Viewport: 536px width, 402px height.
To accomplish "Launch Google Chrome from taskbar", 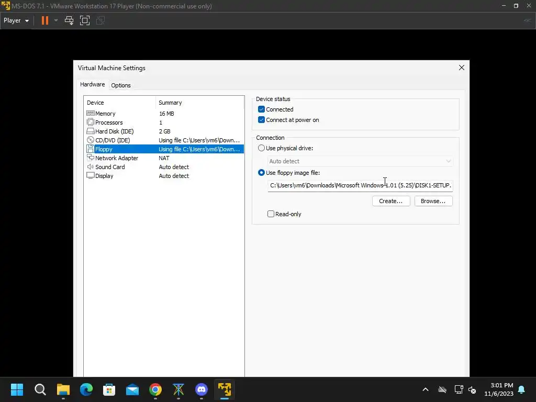I will [155, 389].
